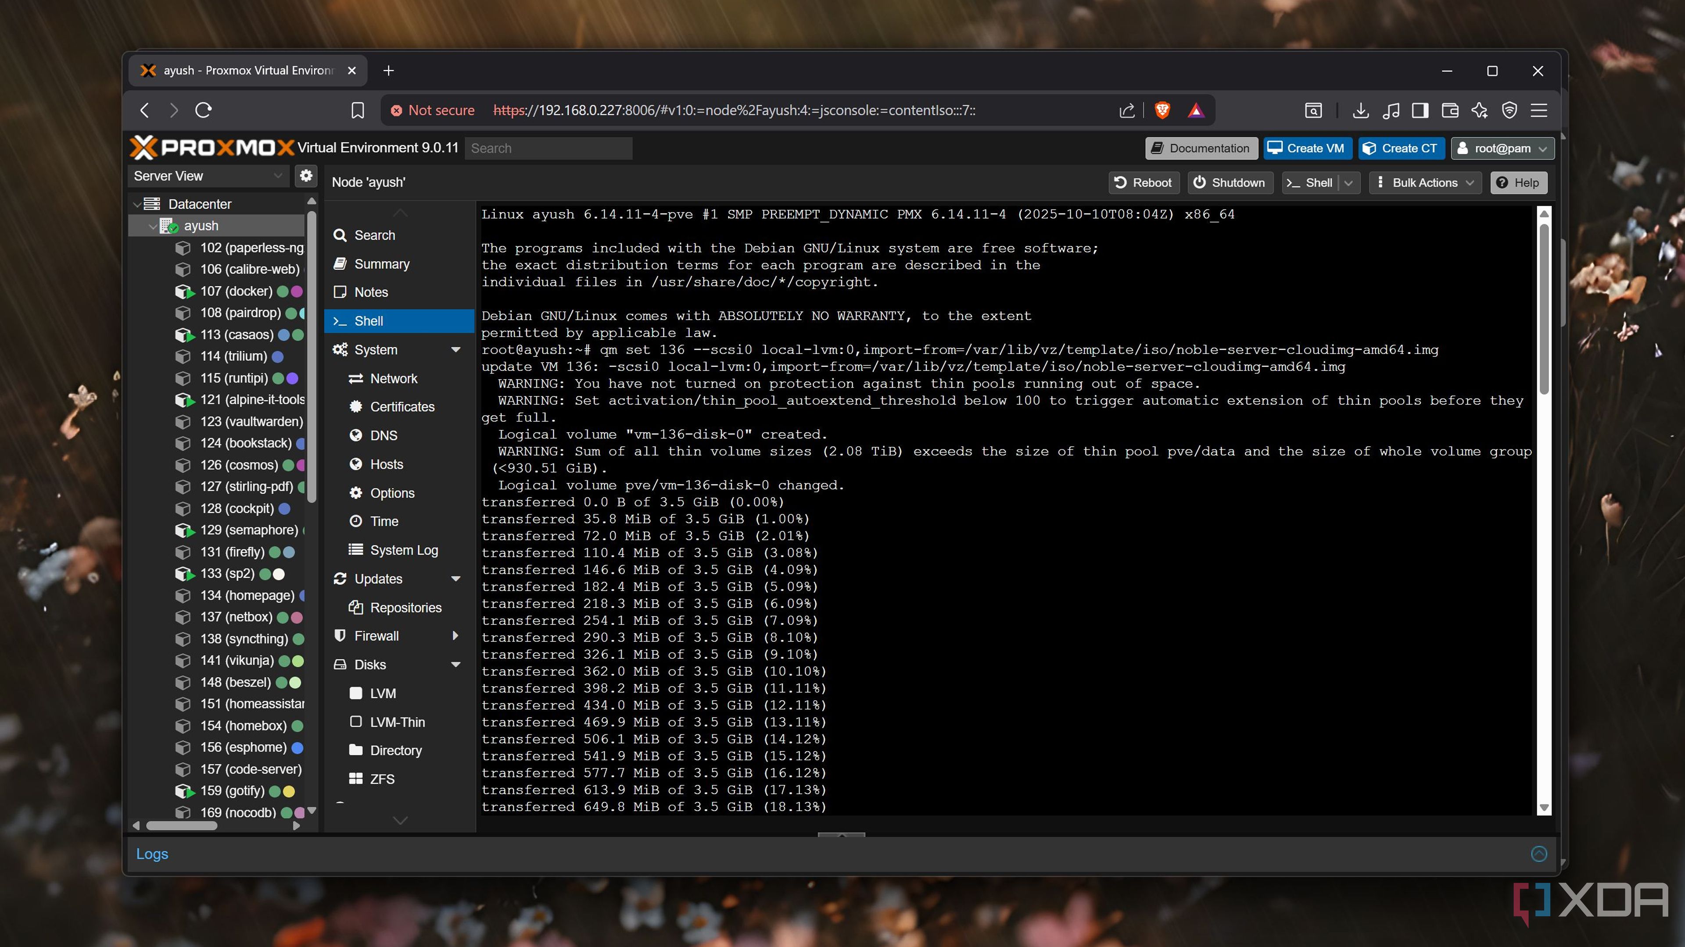Open the search tabs icon
Screen dimensions: 1685x947
(x=1313, y=110)
